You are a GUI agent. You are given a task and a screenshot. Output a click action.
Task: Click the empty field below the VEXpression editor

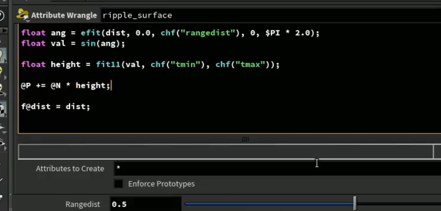[226, 152]
